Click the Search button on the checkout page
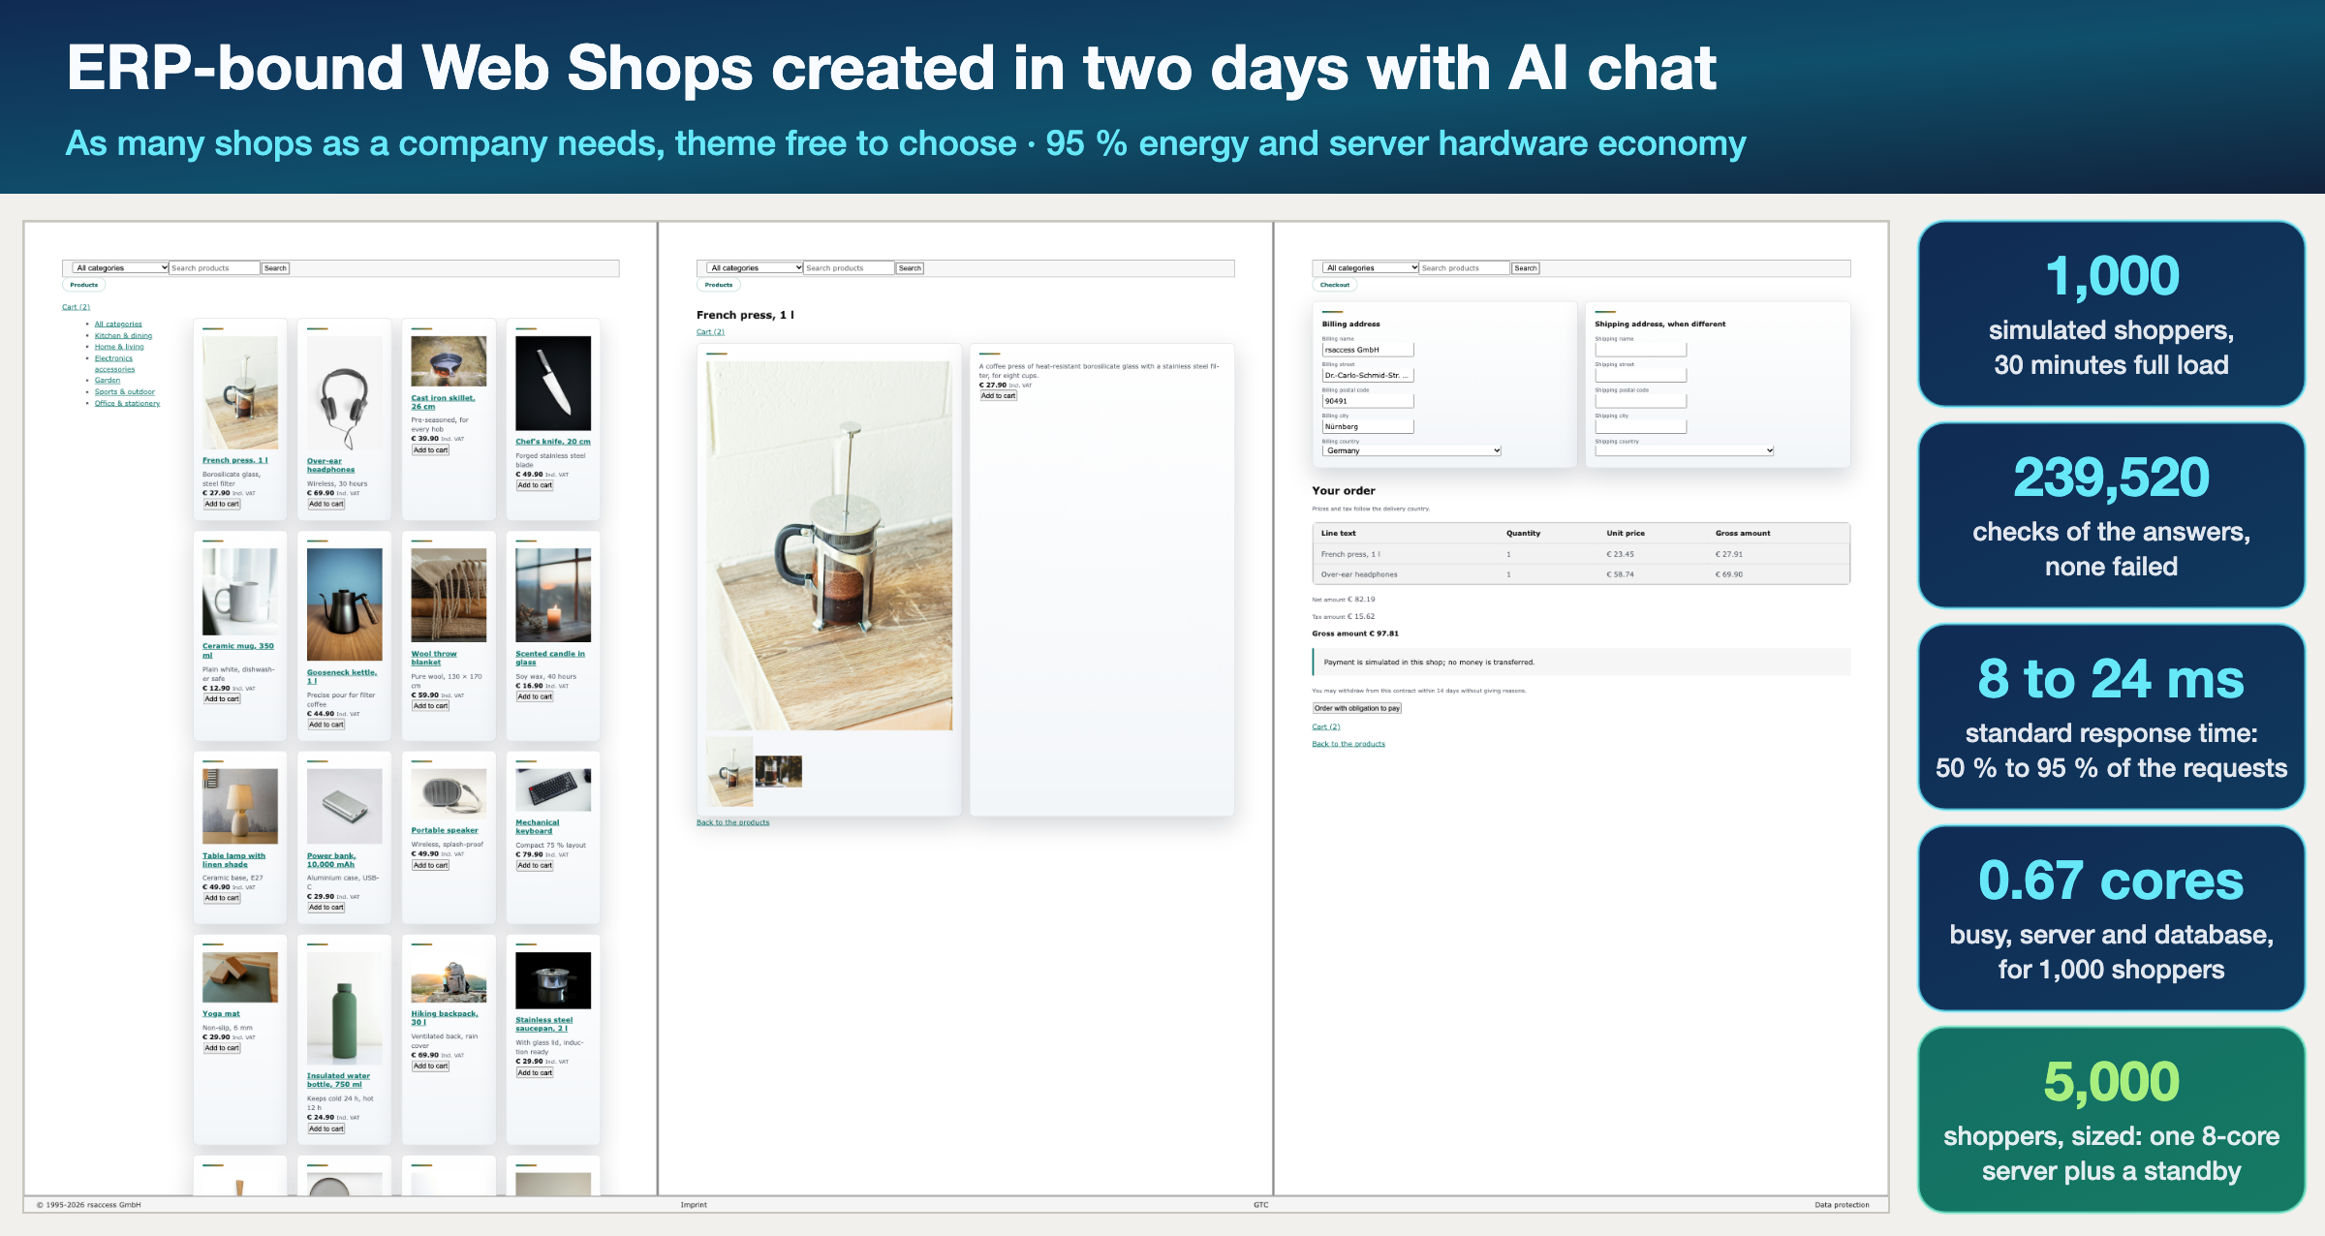 1526,268
